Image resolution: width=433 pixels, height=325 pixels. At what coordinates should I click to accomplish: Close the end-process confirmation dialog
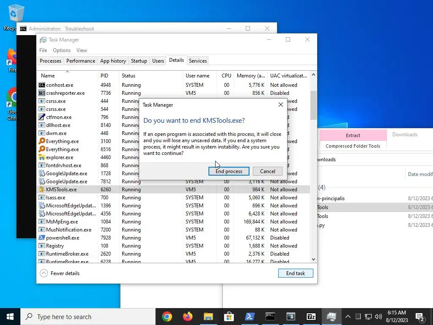[281, 105]
